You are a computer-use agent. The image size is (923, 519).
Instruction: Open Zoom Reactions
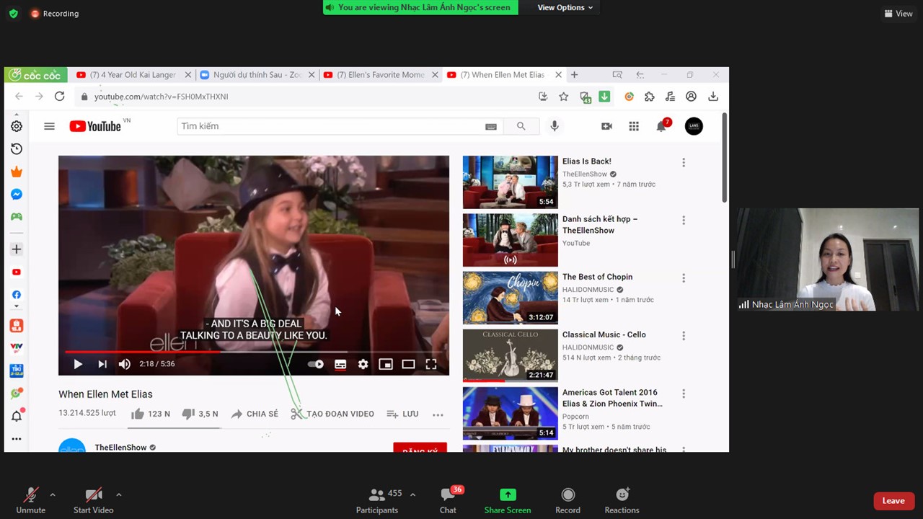pyautogui.click(x=622, y=500)
